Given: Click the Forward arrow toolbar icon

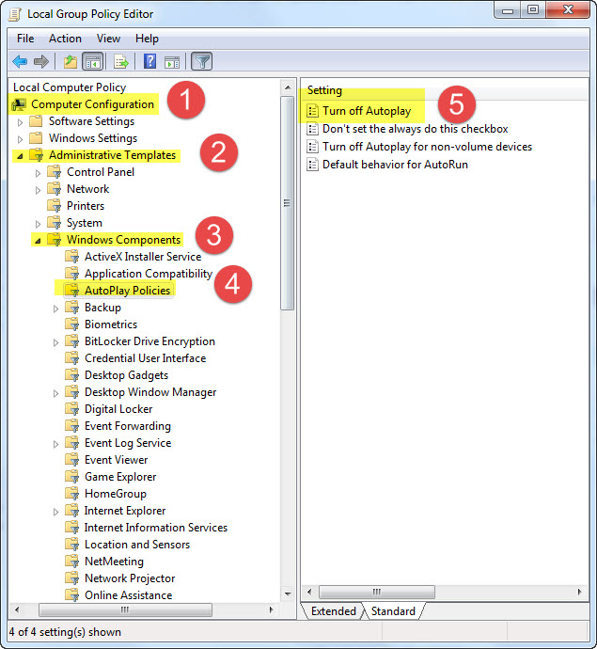Looking at the screenshot, I should pos(40,62).
